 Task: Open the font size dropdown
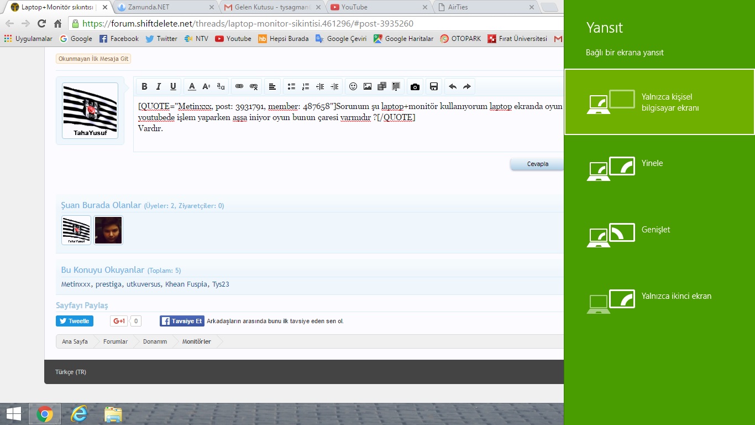206,86
